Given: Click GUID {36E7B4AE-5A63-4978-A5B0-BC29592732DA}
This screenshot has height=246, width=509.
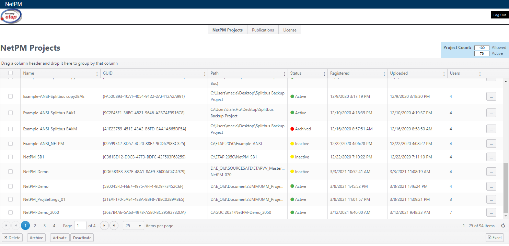Looking at the screenshot, I should coord(144,212).
